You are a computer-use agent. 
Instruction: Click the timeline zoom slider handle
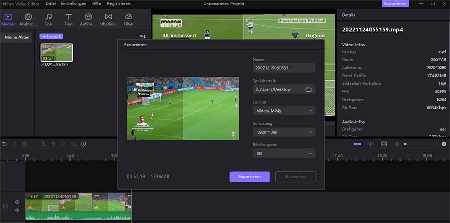click(405, 144)
